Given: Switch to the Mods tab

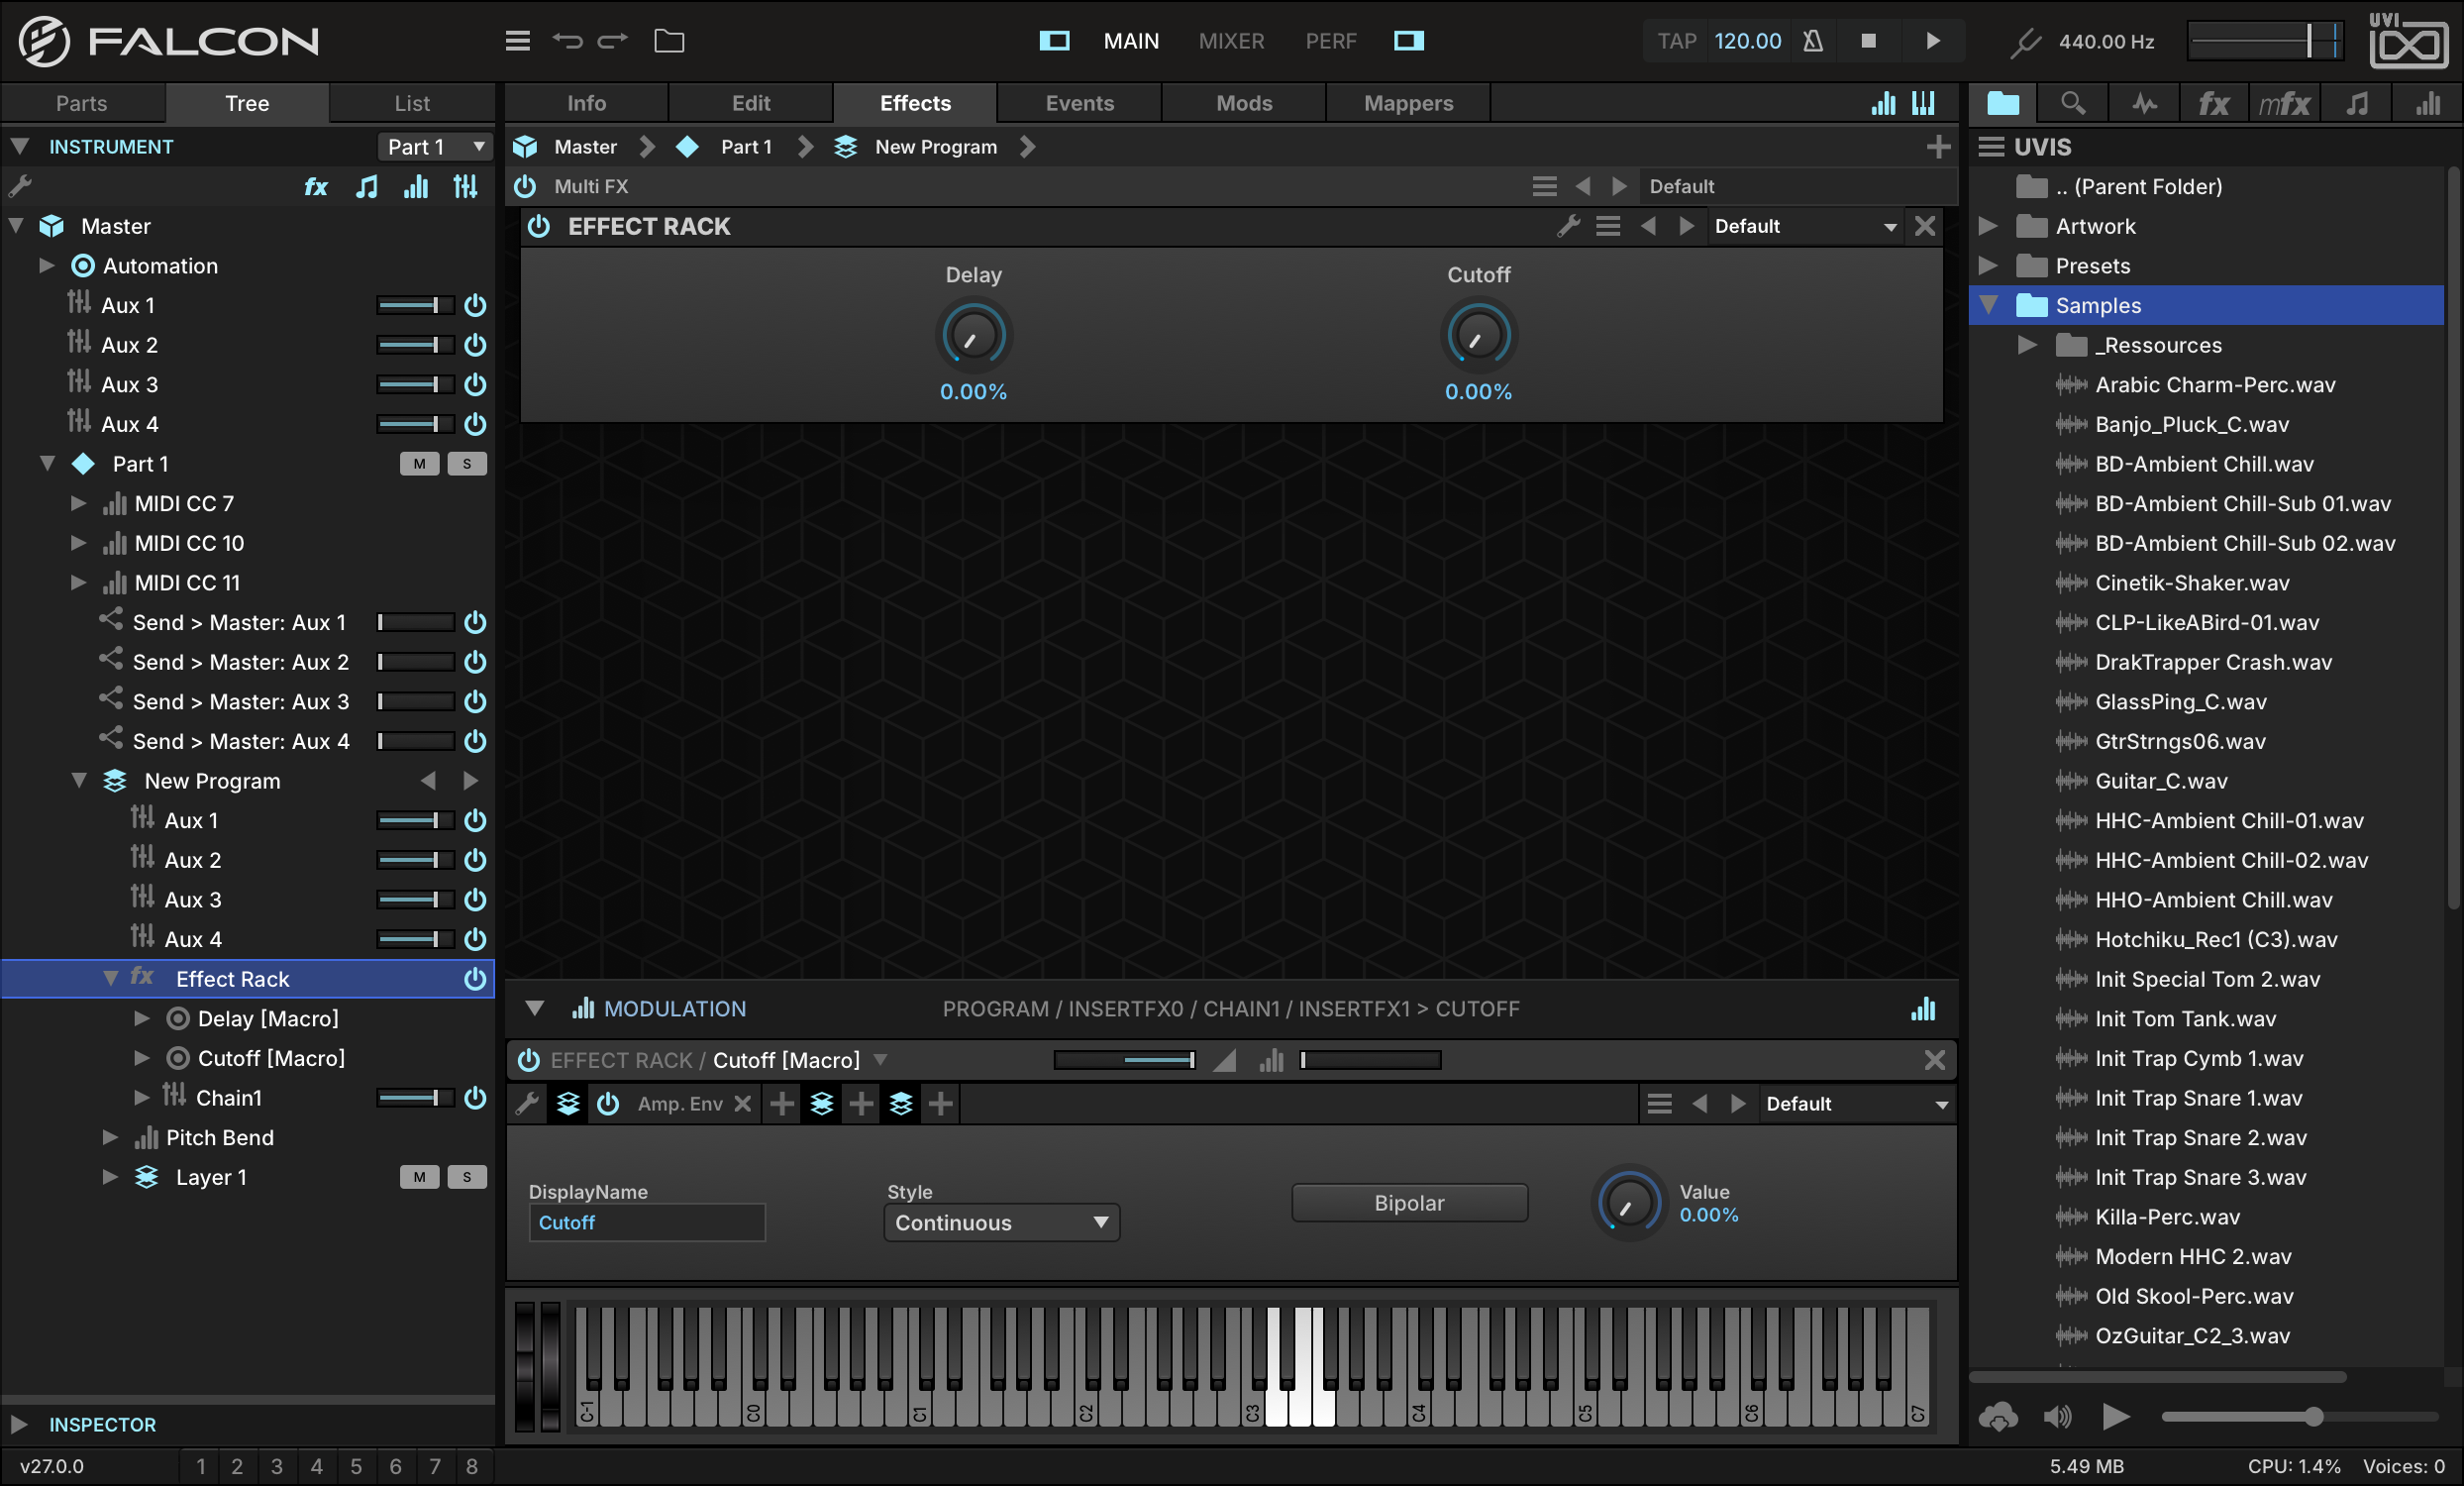Looking at the screenshot, I should [x=1244, y=103].
